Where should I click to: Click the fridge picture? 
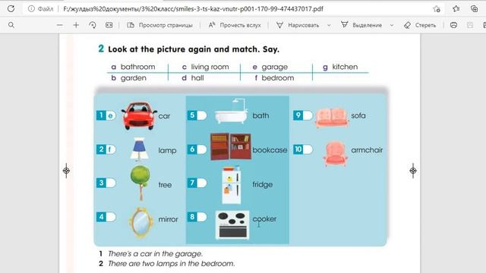click(x=231, y=185)
